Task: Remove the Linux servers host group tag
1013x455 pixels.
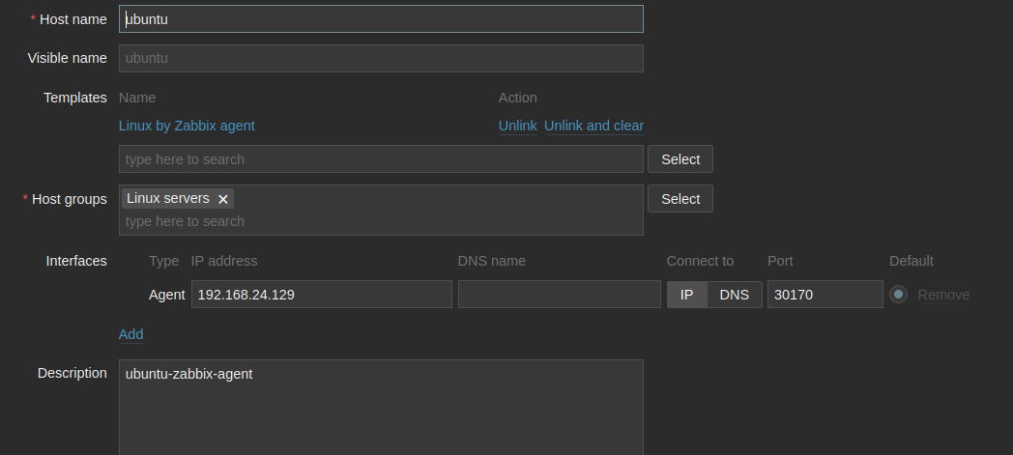Action: (223, 199)
